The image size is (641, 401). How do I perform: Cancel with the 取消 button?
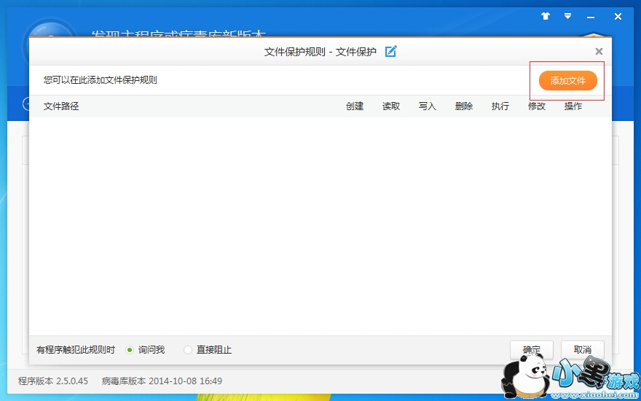click(x=583, y=350)
